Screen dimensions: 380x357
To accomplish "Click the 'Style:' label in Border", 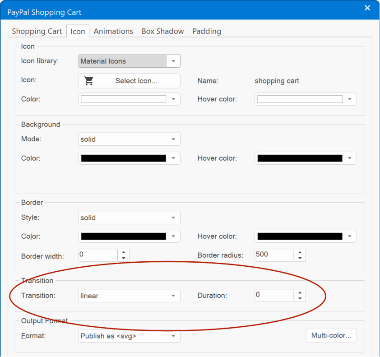I will click(x=30, y=218).
